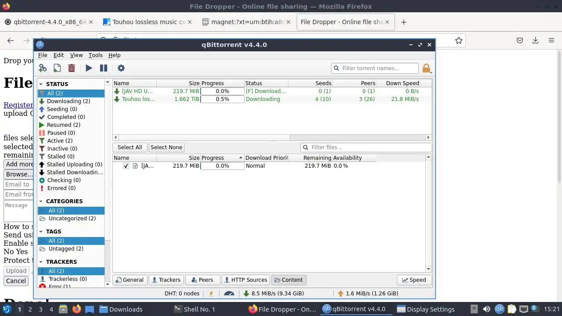This screenshot has height=316, width=562.
Task: Click the Add Torrent Link toolbar icon
Action: point(43,68)
